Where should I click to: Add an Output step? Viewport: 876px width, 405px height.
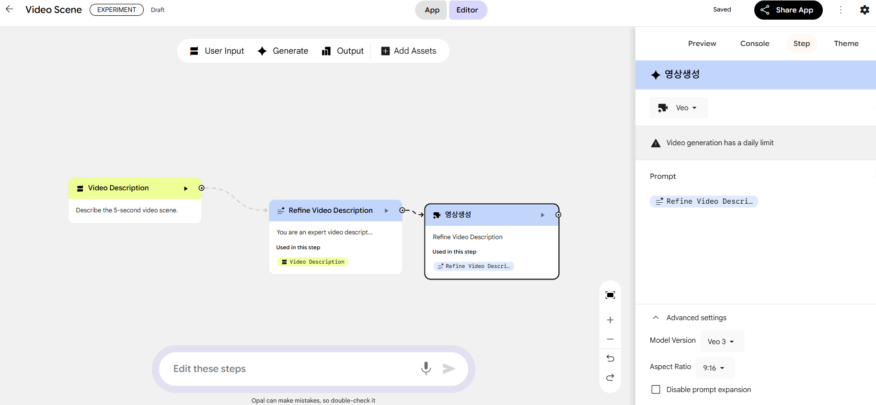pyautogui.click(x=343, y=51)
